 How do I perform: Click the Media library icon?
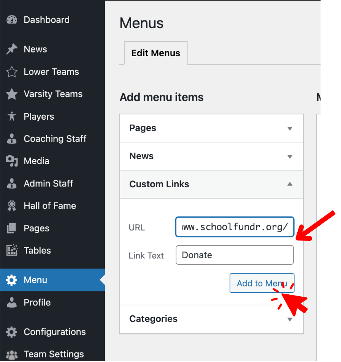pyautogui.click(x=11, y=161)
